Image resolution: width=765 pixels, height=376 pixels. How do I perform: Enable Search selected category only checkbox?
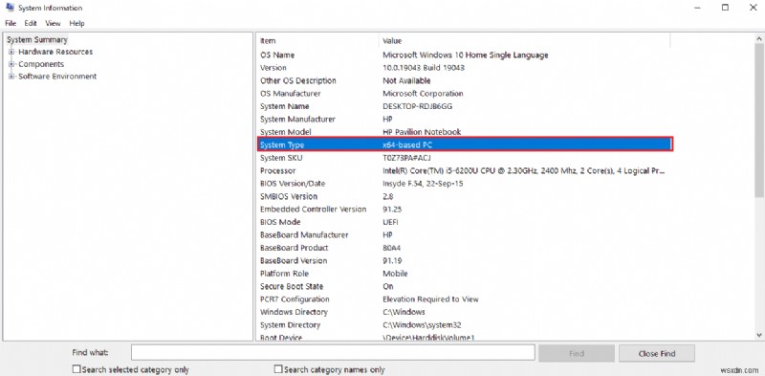(76, 369)
